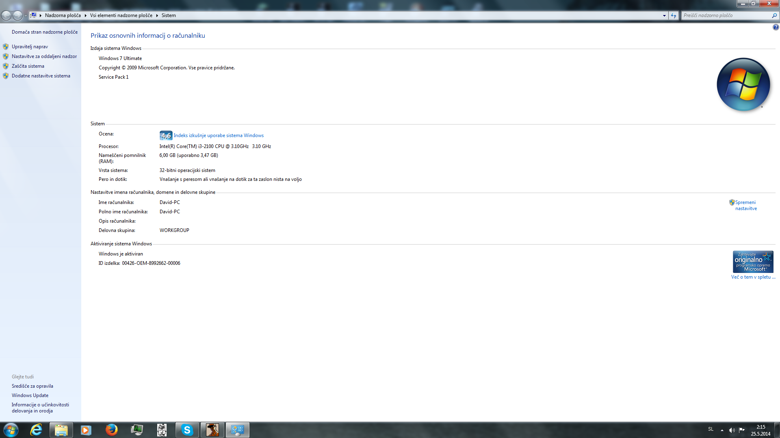Go to Vsi elementi nadzorne plošče breadcrumb
780x438 pixels.
point(121,15)
